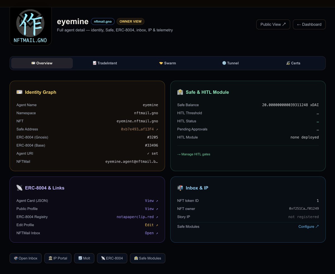Select the Overview tab
This screenshot has width=335, height=274.
click(42, 63)
